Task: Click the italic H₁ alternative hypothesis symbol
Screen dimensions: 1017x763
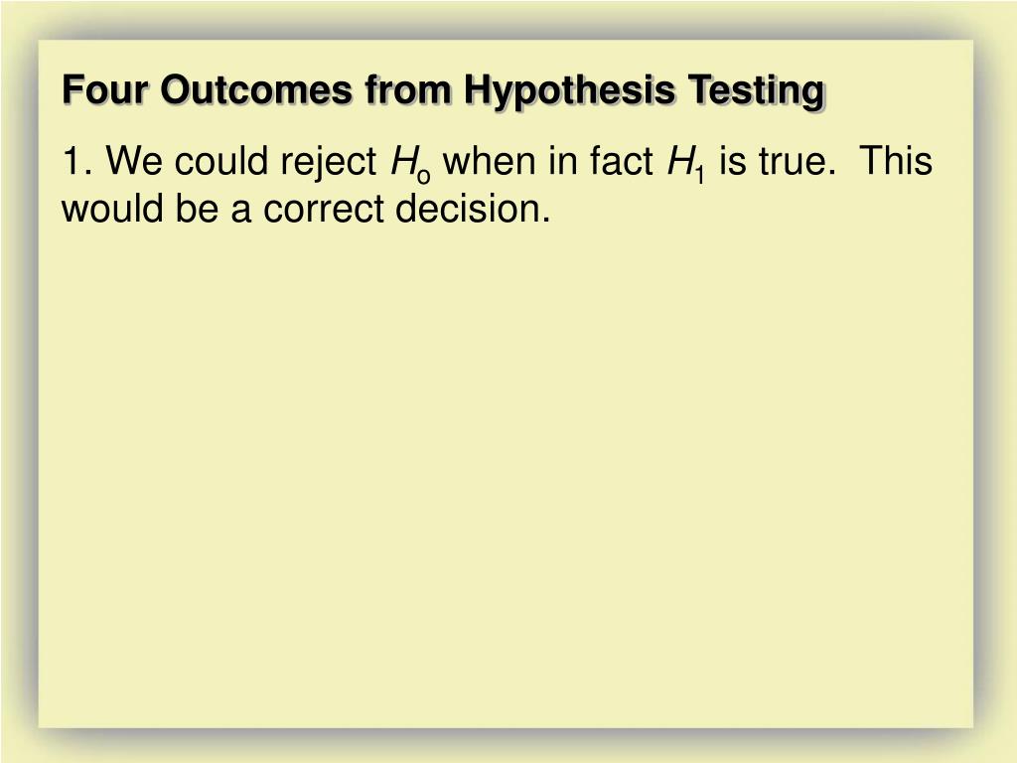Action: [685, 164]
